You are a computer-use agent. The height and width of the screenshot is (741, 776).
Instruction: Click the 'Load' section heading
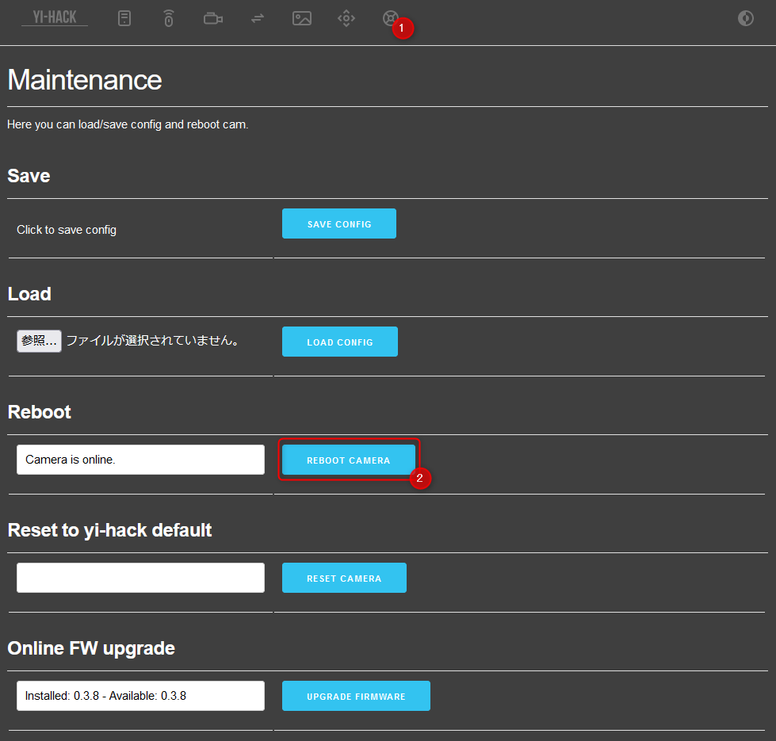click(x=29, y=294)
